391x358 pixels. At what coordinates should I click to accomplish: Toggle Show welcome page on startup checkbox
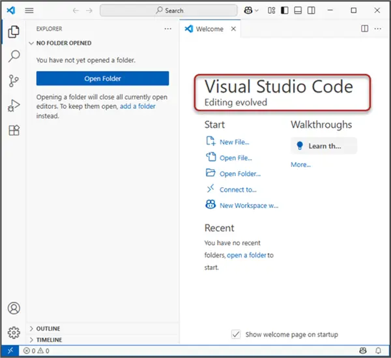click(236, 335)
